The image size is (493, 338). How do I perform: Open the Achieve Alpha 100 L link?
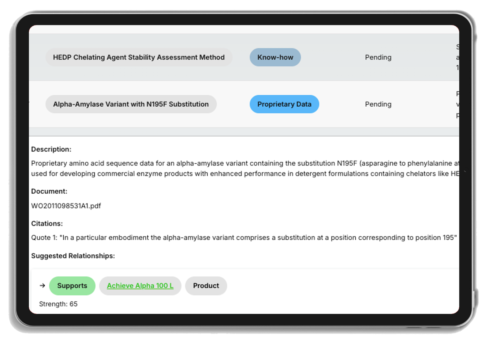tap(140, 286)
